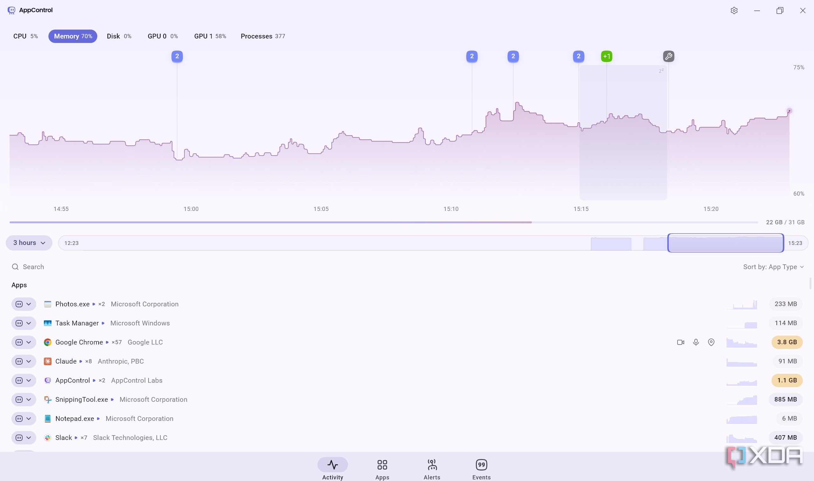Image resolution: width=814 pixels, height=481 pixels.
Task: Click the selected timeline range handle
Action: (726, 243)
